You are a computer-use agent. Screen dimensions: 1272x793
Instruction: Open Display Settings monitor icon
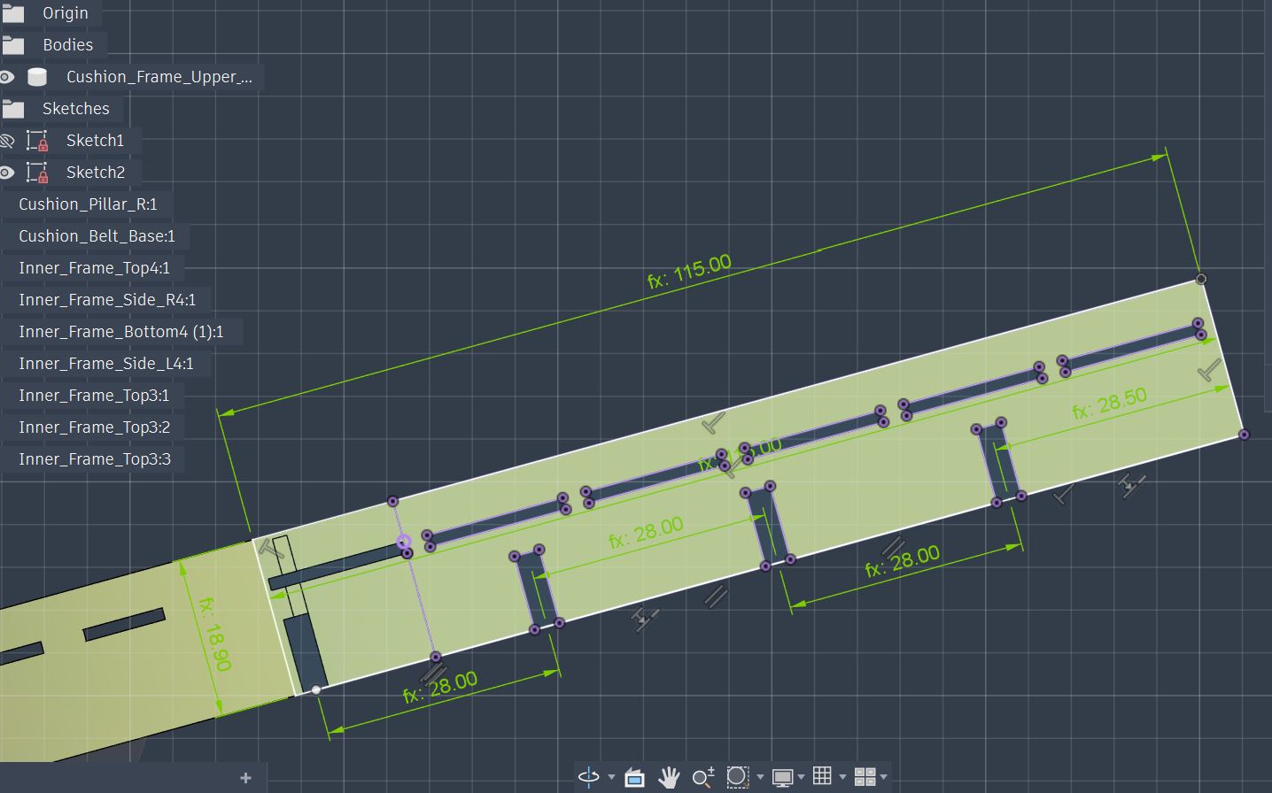point(782,777)
